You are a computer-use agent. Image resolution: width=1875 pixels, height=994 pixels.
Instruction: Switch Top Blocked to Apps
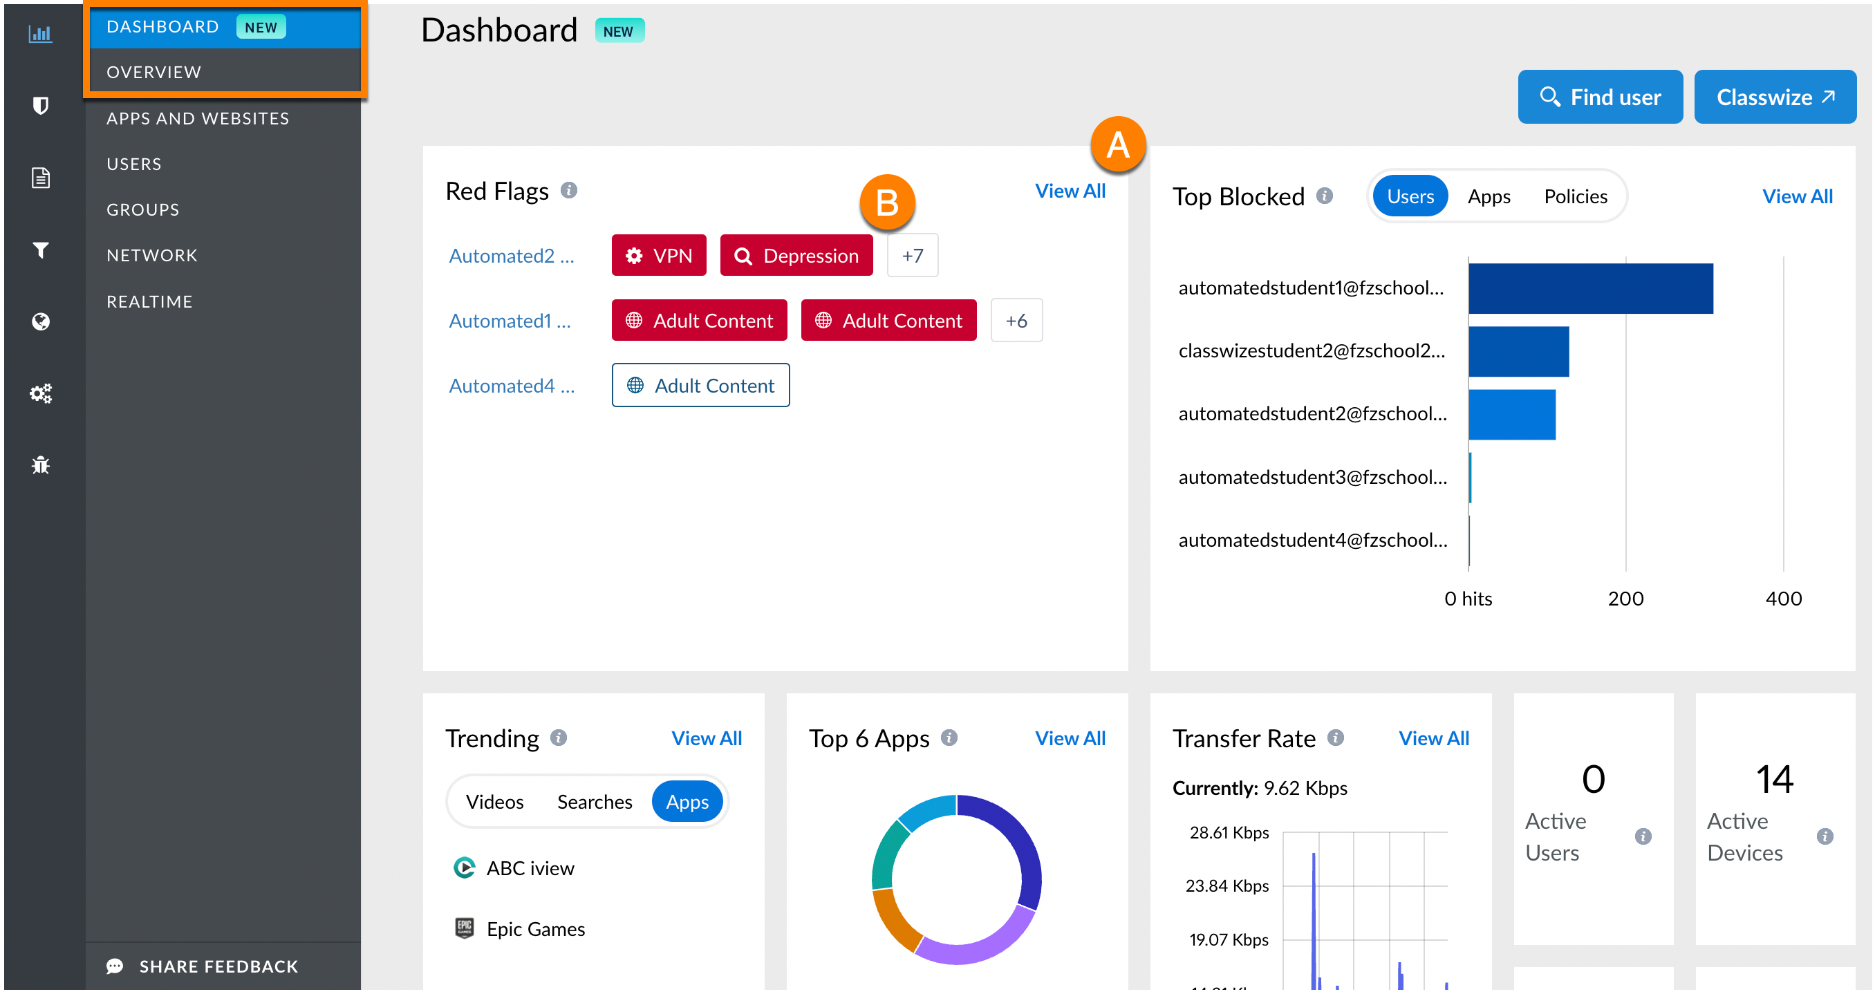pyautogui.click(x=1489, y=196)
